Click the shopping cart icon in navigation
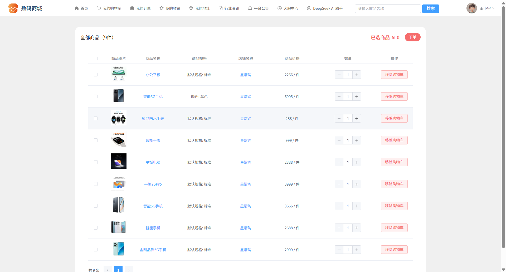506x272 pixels. pyautogui.click(x=99, y=8)
